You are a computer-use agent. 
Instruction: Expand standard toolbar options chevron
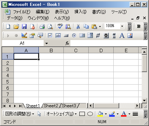[x=130, y=27]
